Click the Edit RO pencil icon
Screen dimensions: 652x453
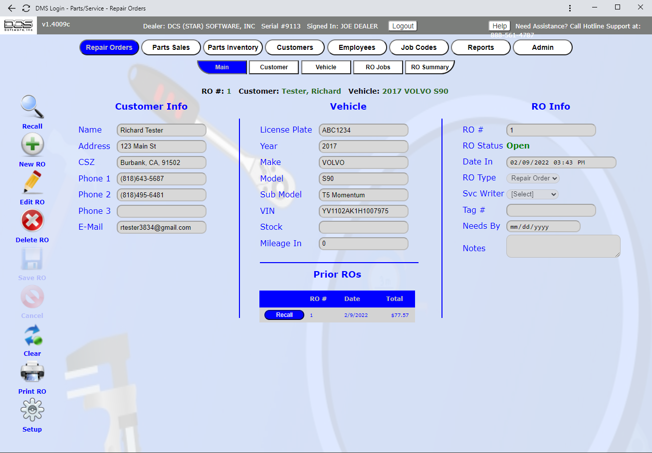click(x=32, y=182)
